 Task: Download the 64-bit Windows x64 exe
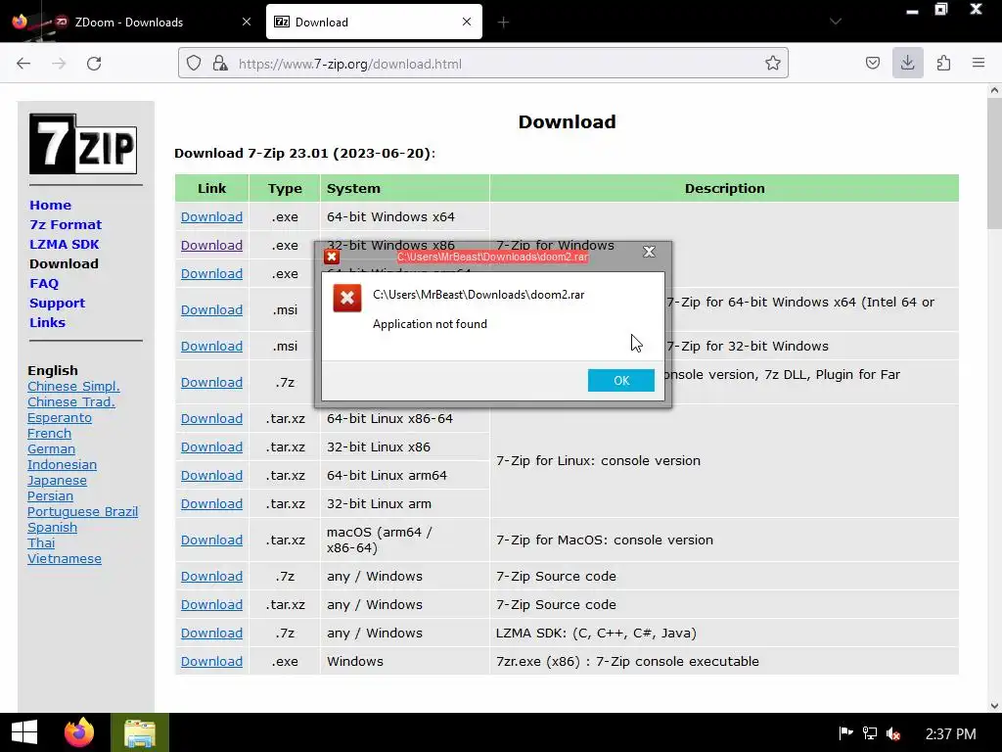pos(211,216)
